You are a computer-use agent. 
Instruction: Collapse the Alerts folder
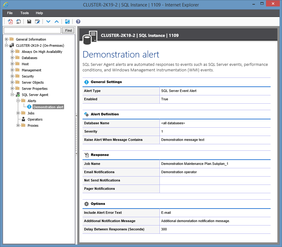click(18, 101)
